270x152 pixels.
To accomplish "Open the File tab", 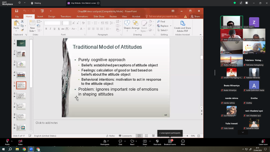I will tap(17, 16).
